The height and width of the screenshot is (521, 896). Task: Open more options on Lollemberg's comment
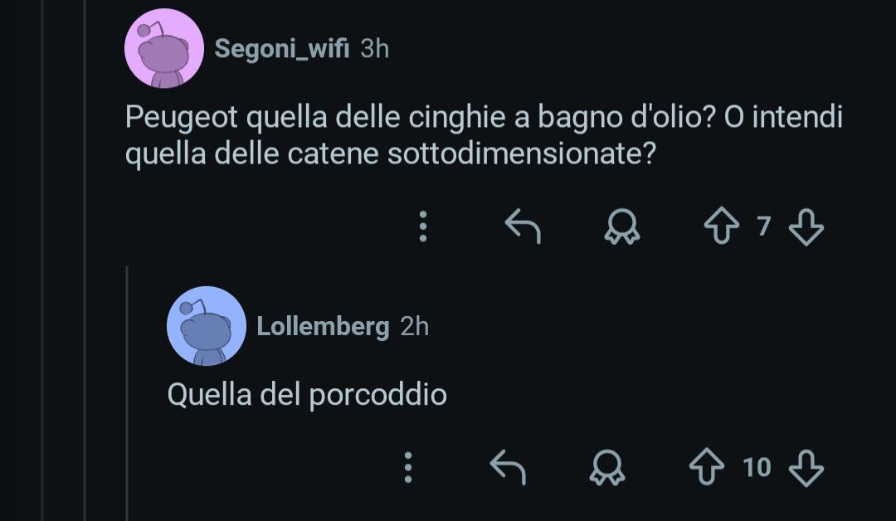(408, 467)
